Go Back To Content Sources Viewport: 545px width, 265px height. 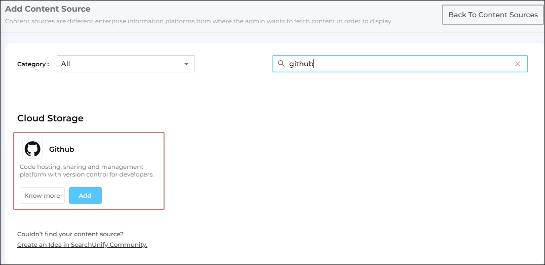click(492, 15)
